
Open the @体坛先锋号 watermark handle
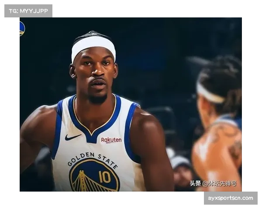pyautogui.click(x=219, y=184)
